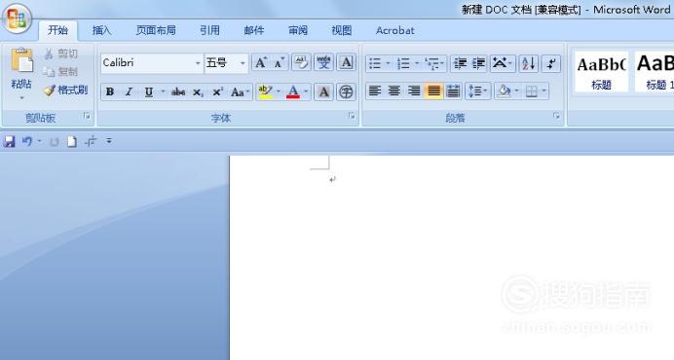Toggle italic formatting
The image size is (674, 360).
click(x=129, y=91)
